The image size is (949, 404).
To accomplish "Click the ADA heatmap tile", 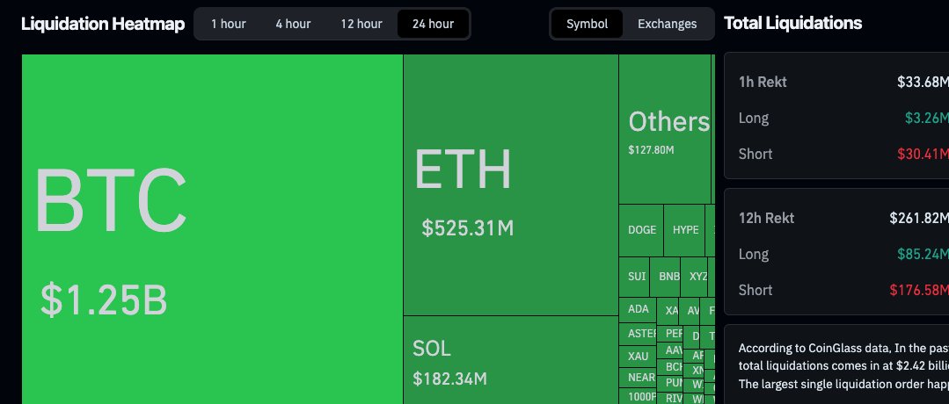I will tap(638, 309).
